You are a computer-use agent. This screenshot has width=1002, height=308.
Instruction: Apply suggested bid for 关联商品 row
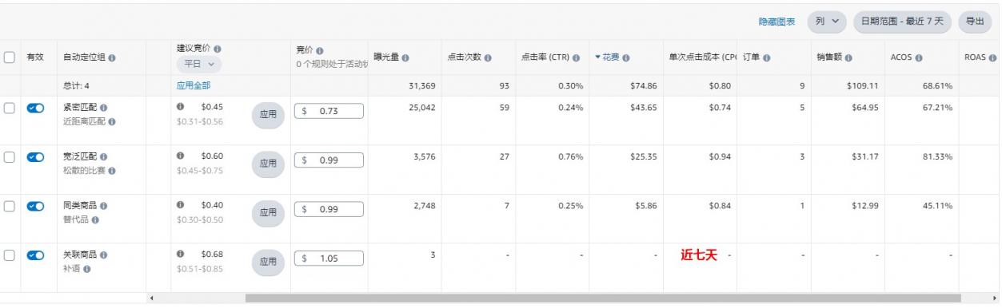268,262
